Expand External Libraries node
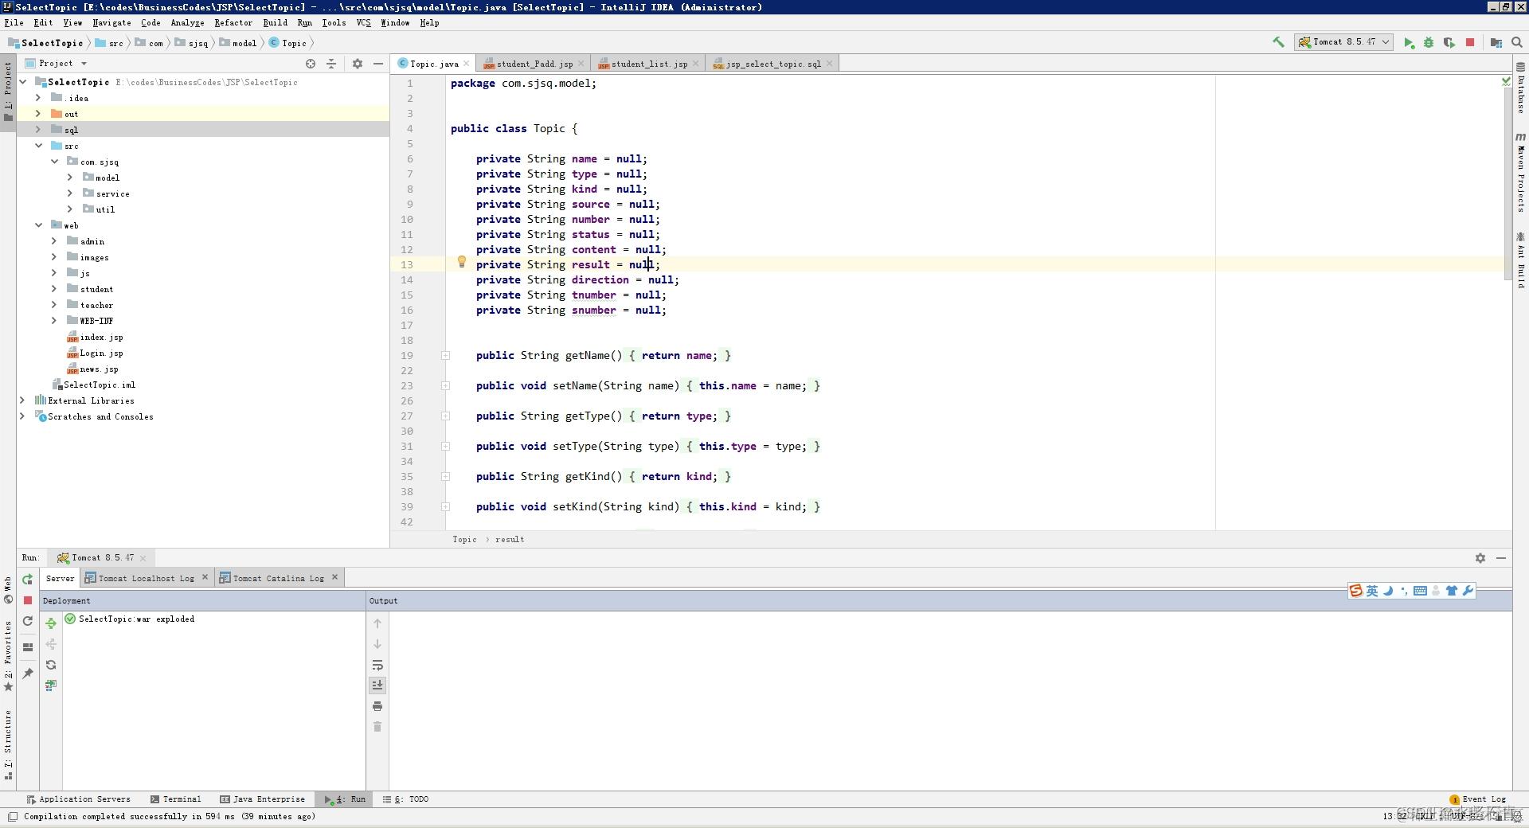1529x828 pixels. pyautogui.click(x=22, y=400)
